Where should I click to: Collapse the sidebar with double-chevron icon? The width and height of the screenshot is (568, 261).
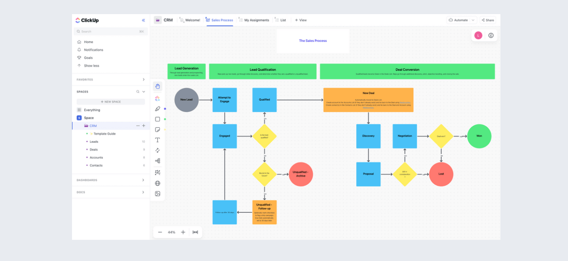143,20
